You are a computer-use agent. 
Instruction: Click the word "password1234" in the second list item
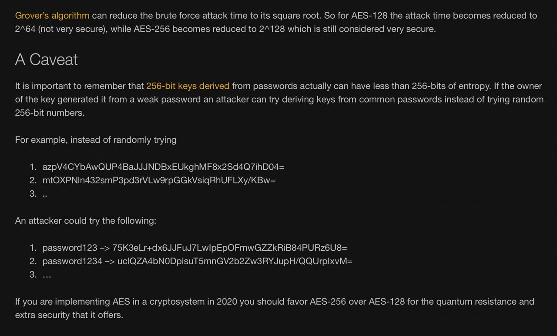point(72,262)
